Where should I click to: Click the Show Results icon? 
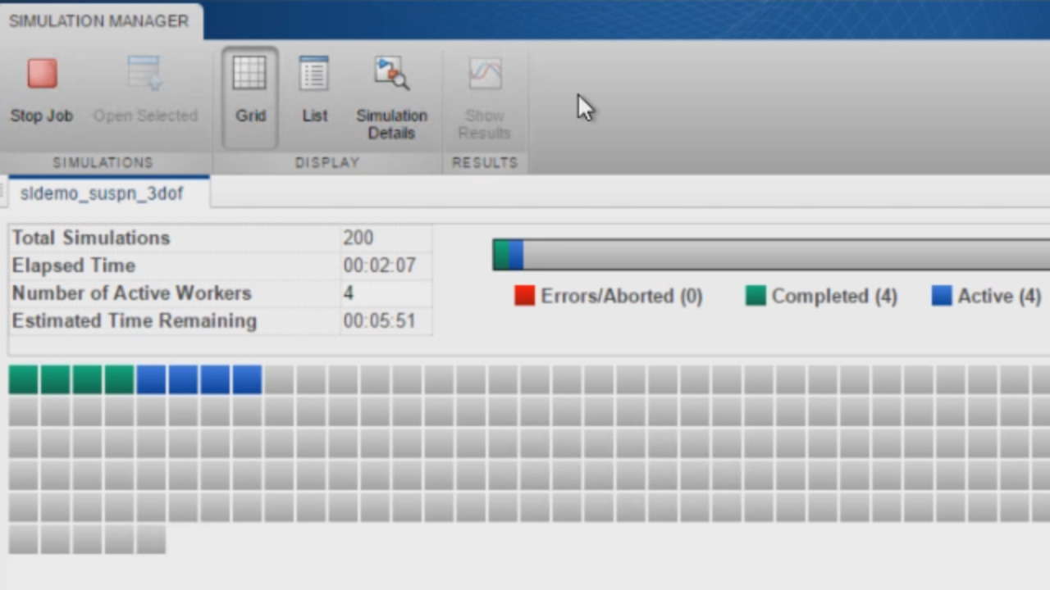tap(484, 75)
